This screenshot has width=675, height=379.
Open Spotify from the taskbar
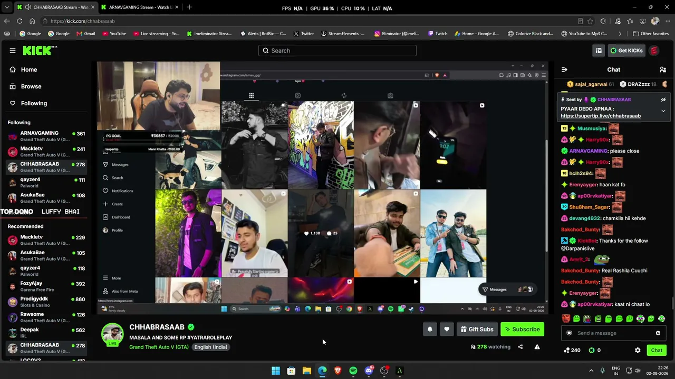point(353,371)
